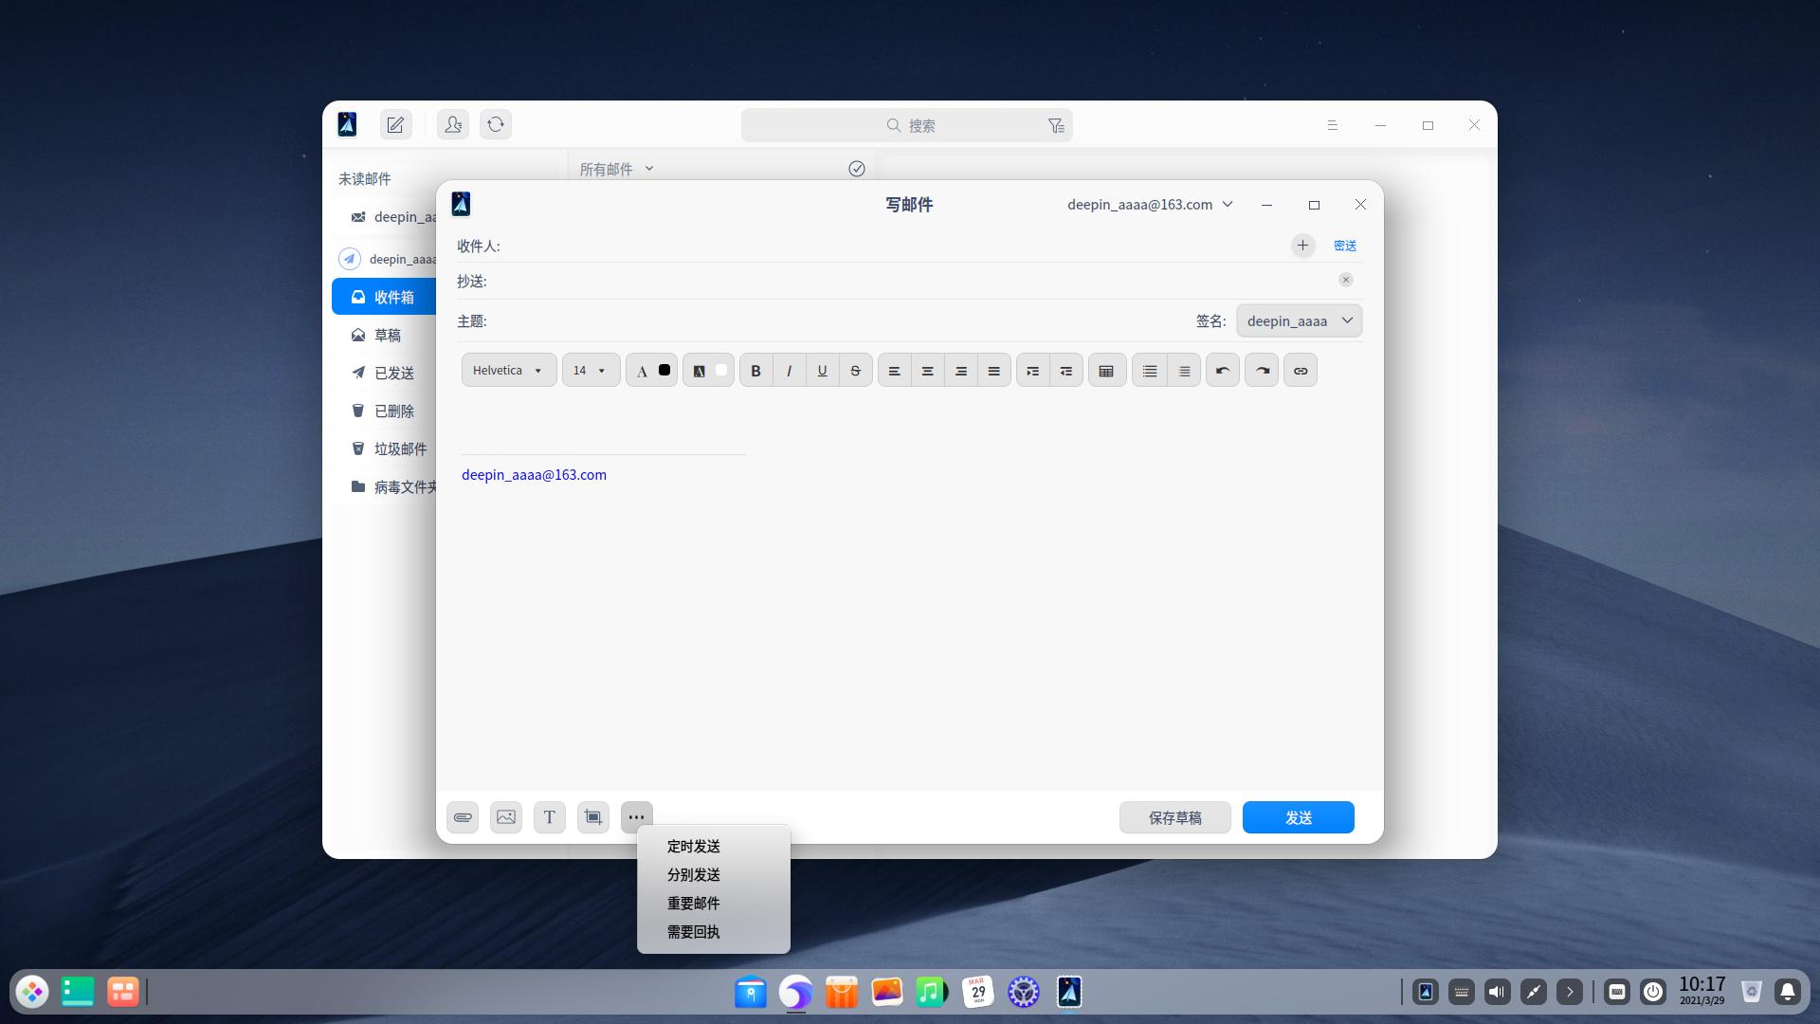Screen dimensions: 1820x1024
Task: Click the insert hyperlink icon
Action: pos(1300,370)
